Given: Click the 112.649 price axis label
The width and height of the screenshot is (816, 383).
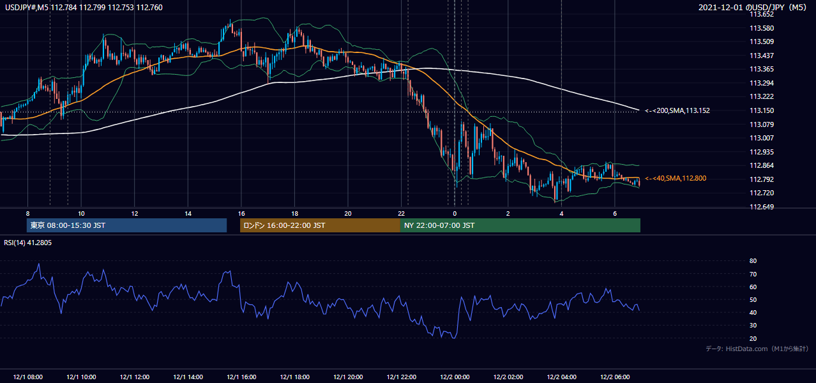Looking at the screenshot, I should (x=761, y=206).
